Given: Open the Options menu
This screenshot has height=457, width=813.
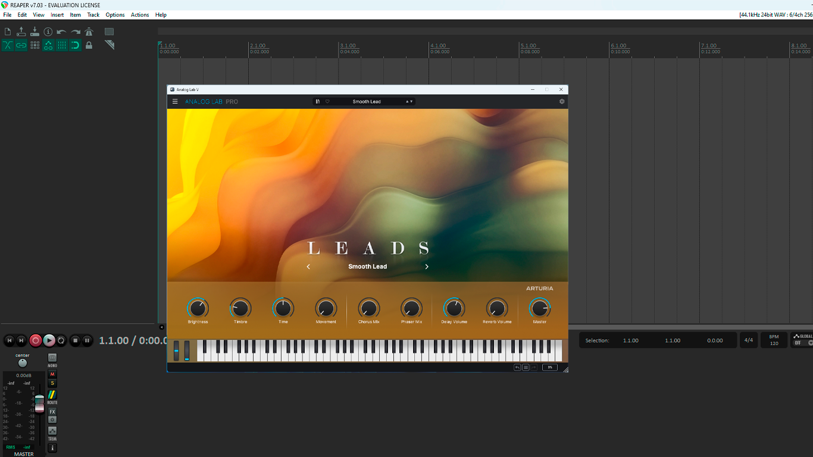Looking at the screenshot, I should click(x=115, y=15).
